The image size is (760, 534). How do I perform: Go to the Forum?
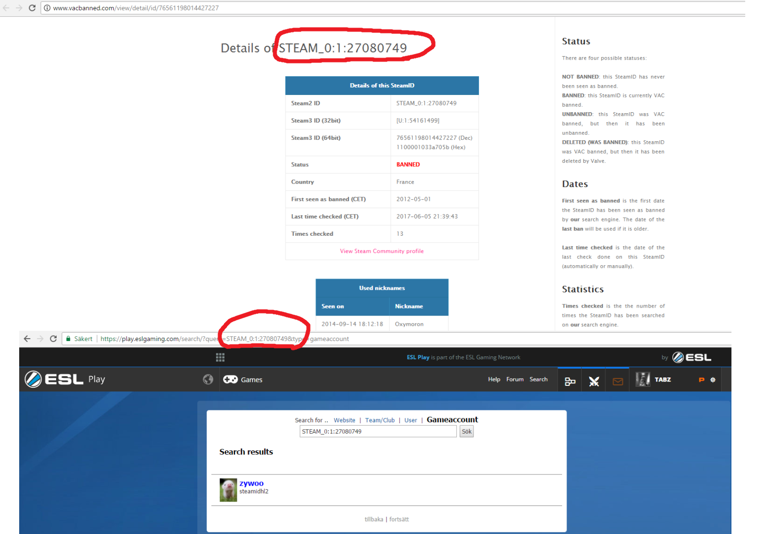[515, 379]
